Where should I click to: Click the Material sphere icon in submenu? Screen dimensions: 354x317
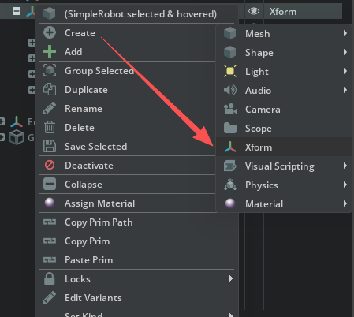tap(230, 203)
